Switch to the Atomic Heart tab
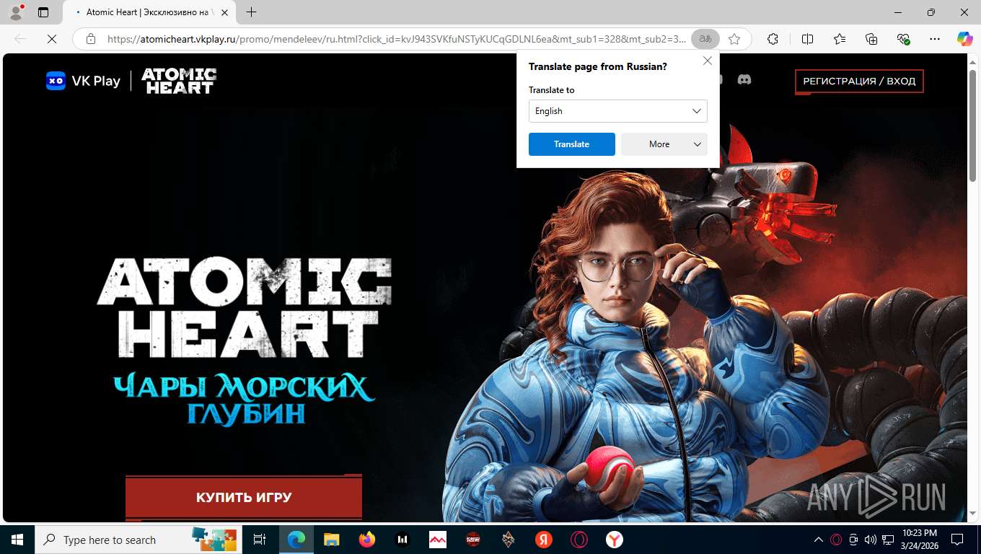The image size is (981, 554). coord(150,12)
